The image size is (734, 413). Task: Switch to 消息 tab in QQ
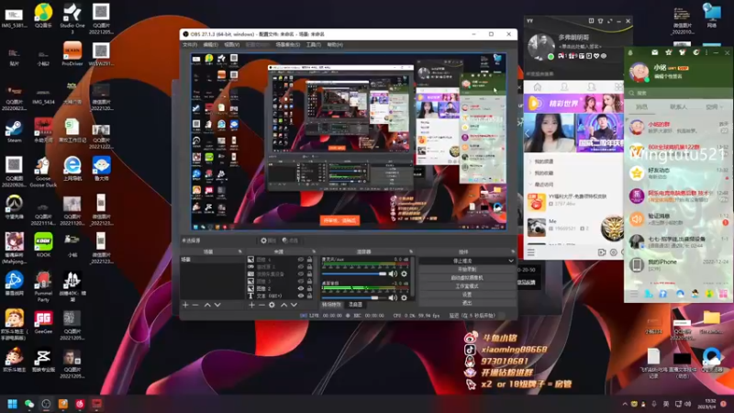click(641, 107)
